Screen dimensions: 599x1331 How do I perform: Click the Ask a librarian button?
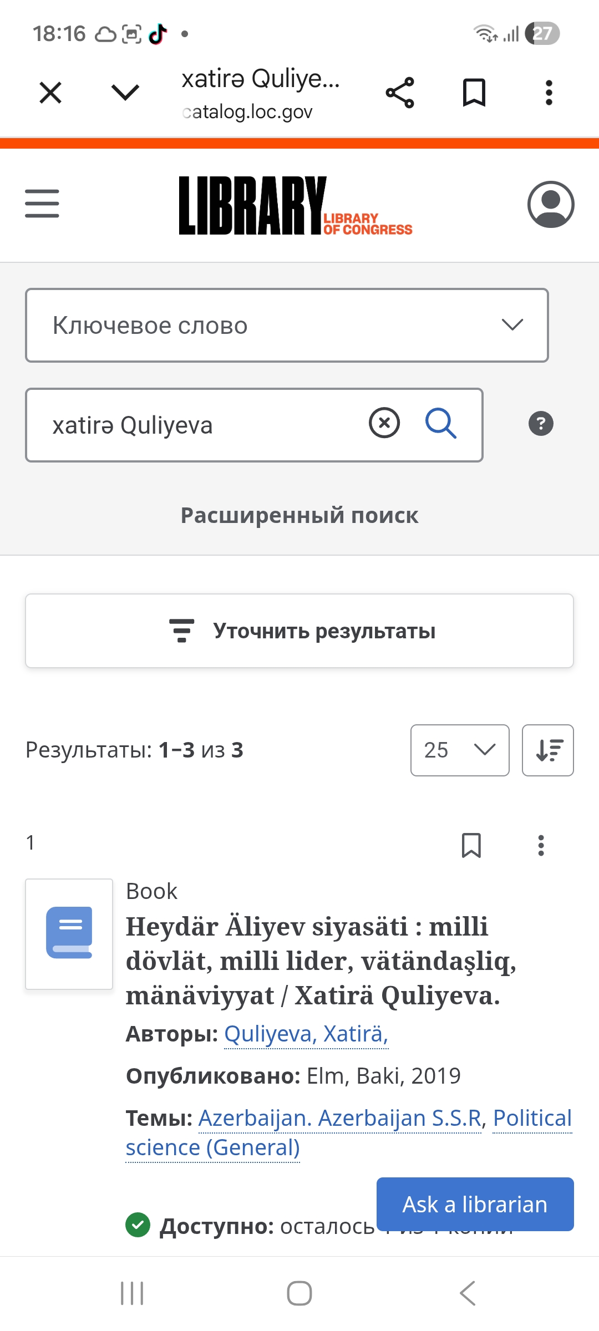[x=475, y=1205]
